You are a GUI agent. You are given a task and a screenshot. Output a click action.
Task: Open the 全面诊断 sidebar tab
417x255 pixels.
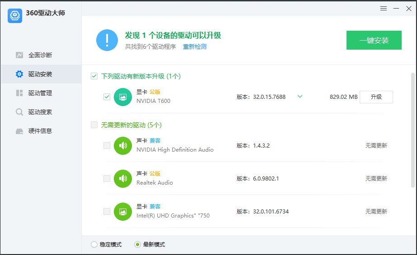[40, 55]
